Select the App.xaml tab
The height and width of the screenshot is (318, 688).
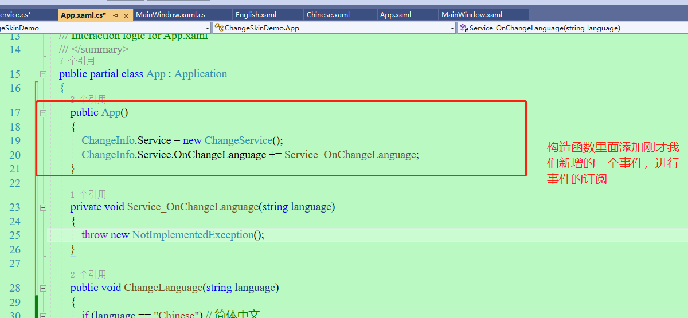(x=396, y=15)
